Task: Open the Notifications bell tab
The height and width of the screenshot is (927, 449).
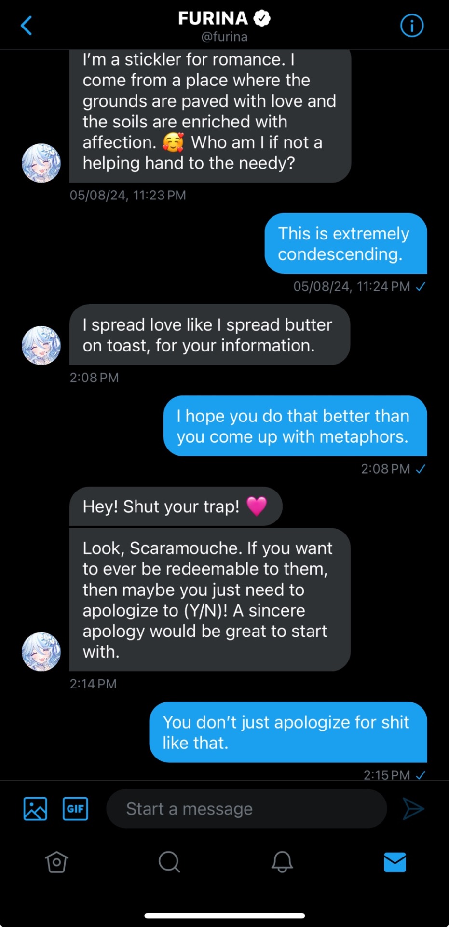Action: (282, 862)
